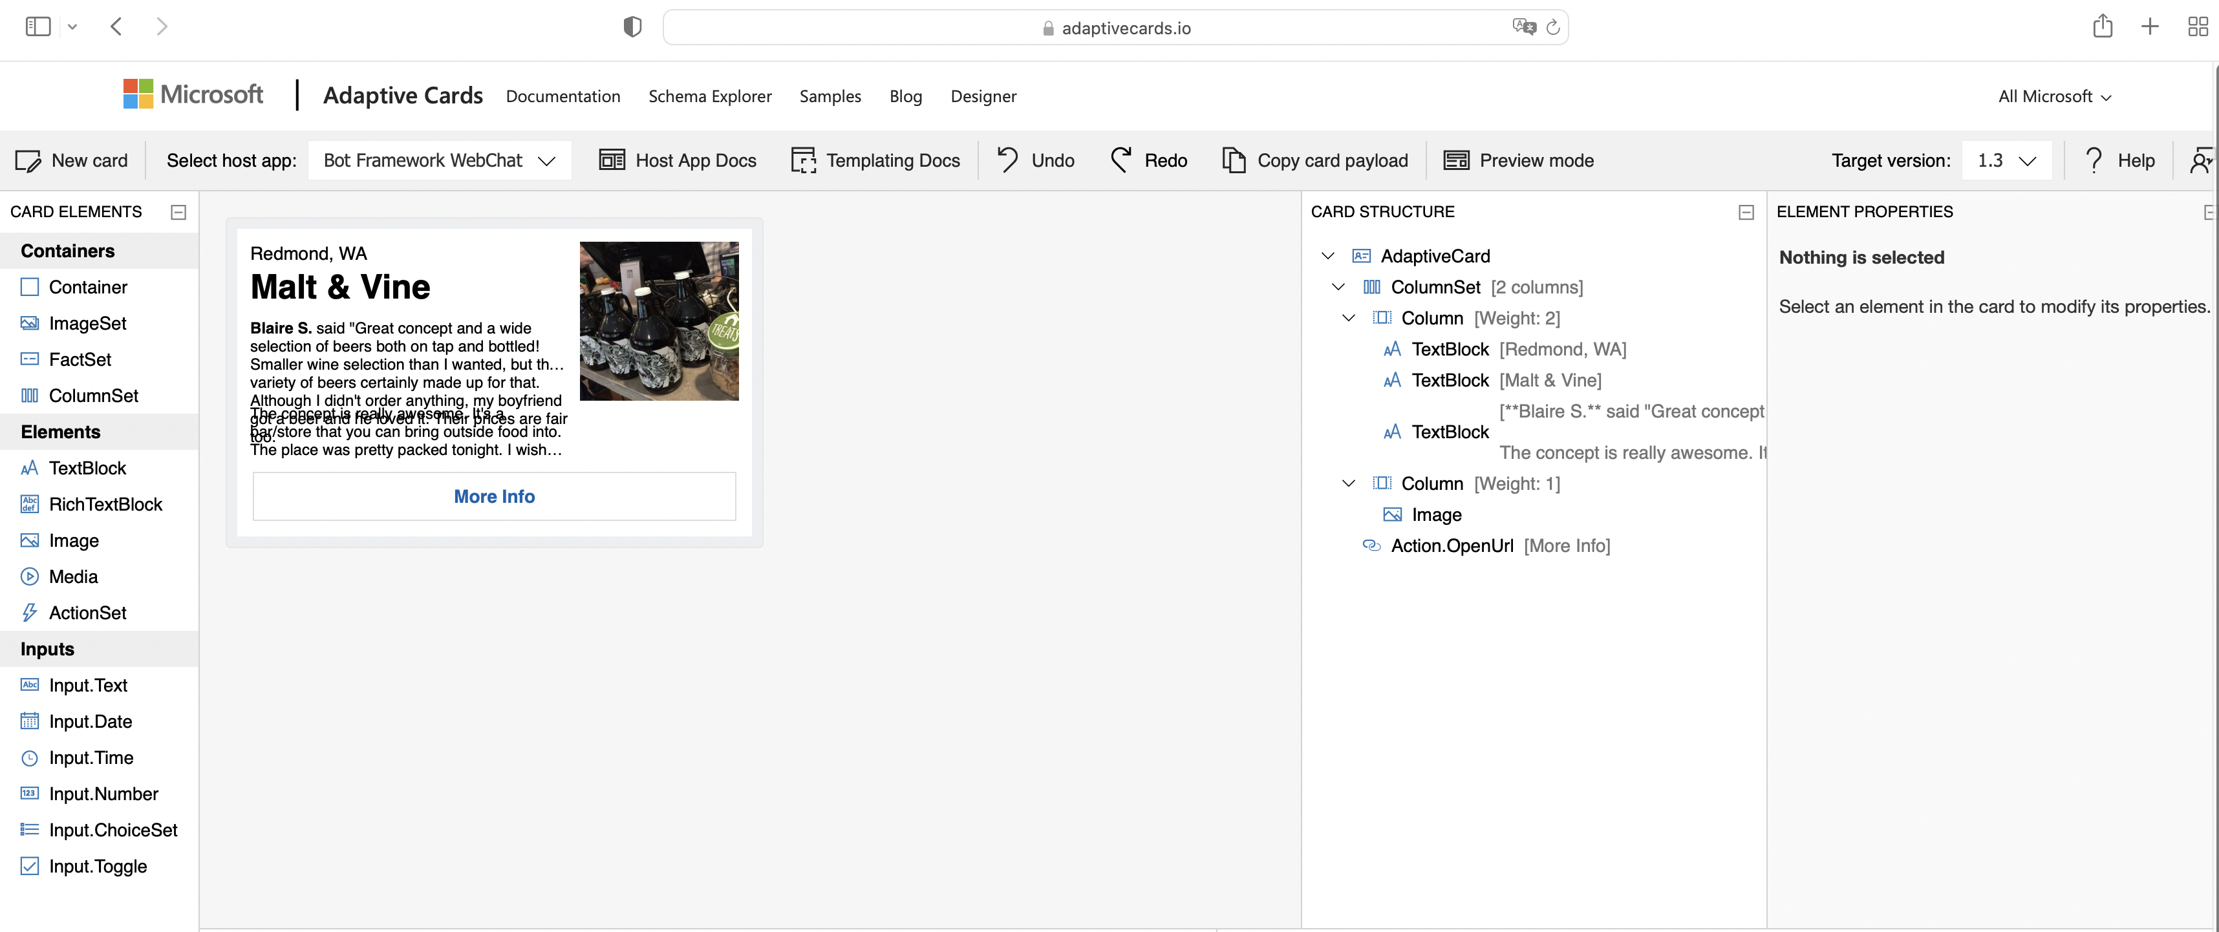The width and height of the screenshot is (2219, 932).
Task: Collapse the AdaptiveCard node in Card Structure
Action: pyautogui.click(x=1327, y=255)
